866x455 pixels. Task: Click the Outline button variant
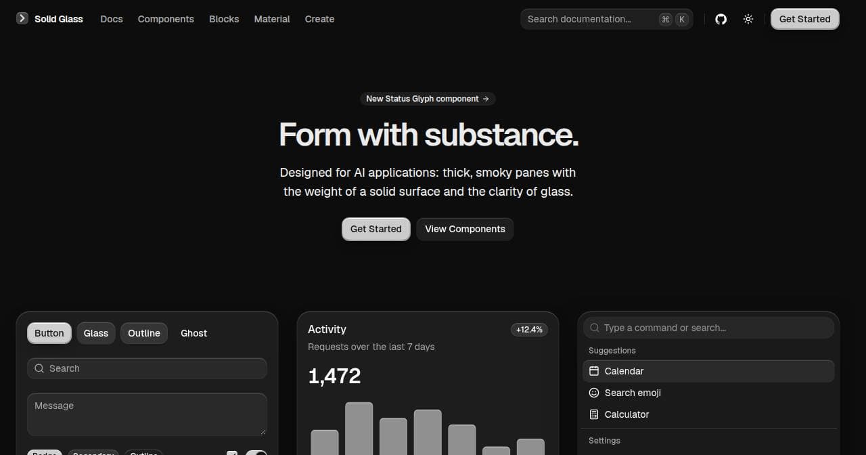pyautogui.click(x=144, y=333)
